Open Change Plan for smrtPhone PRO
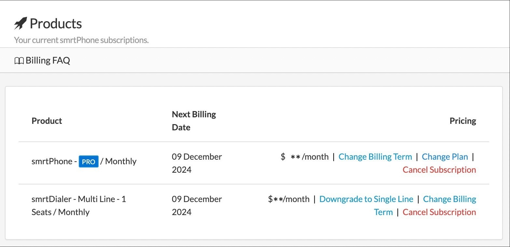This screenshot has height=247, width=510. (445, 157)
